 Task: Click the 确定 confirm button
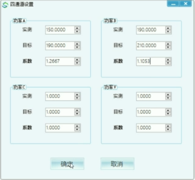coord(68,164)
